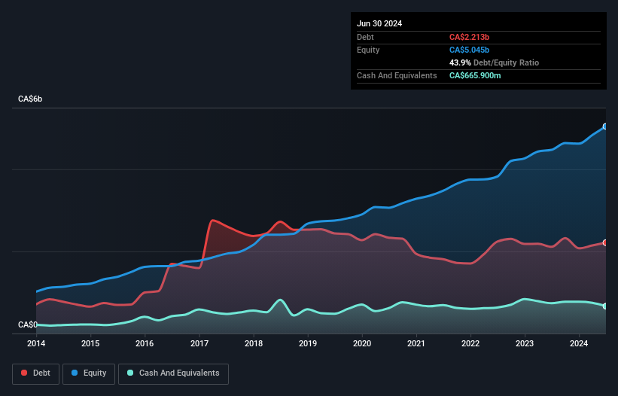Click the 2022 x-axis label

[470, 343]
